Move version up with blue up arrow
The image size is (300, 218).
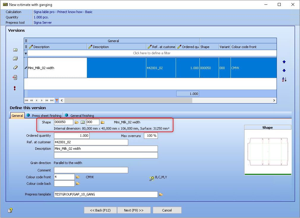[x=284, y=62]
